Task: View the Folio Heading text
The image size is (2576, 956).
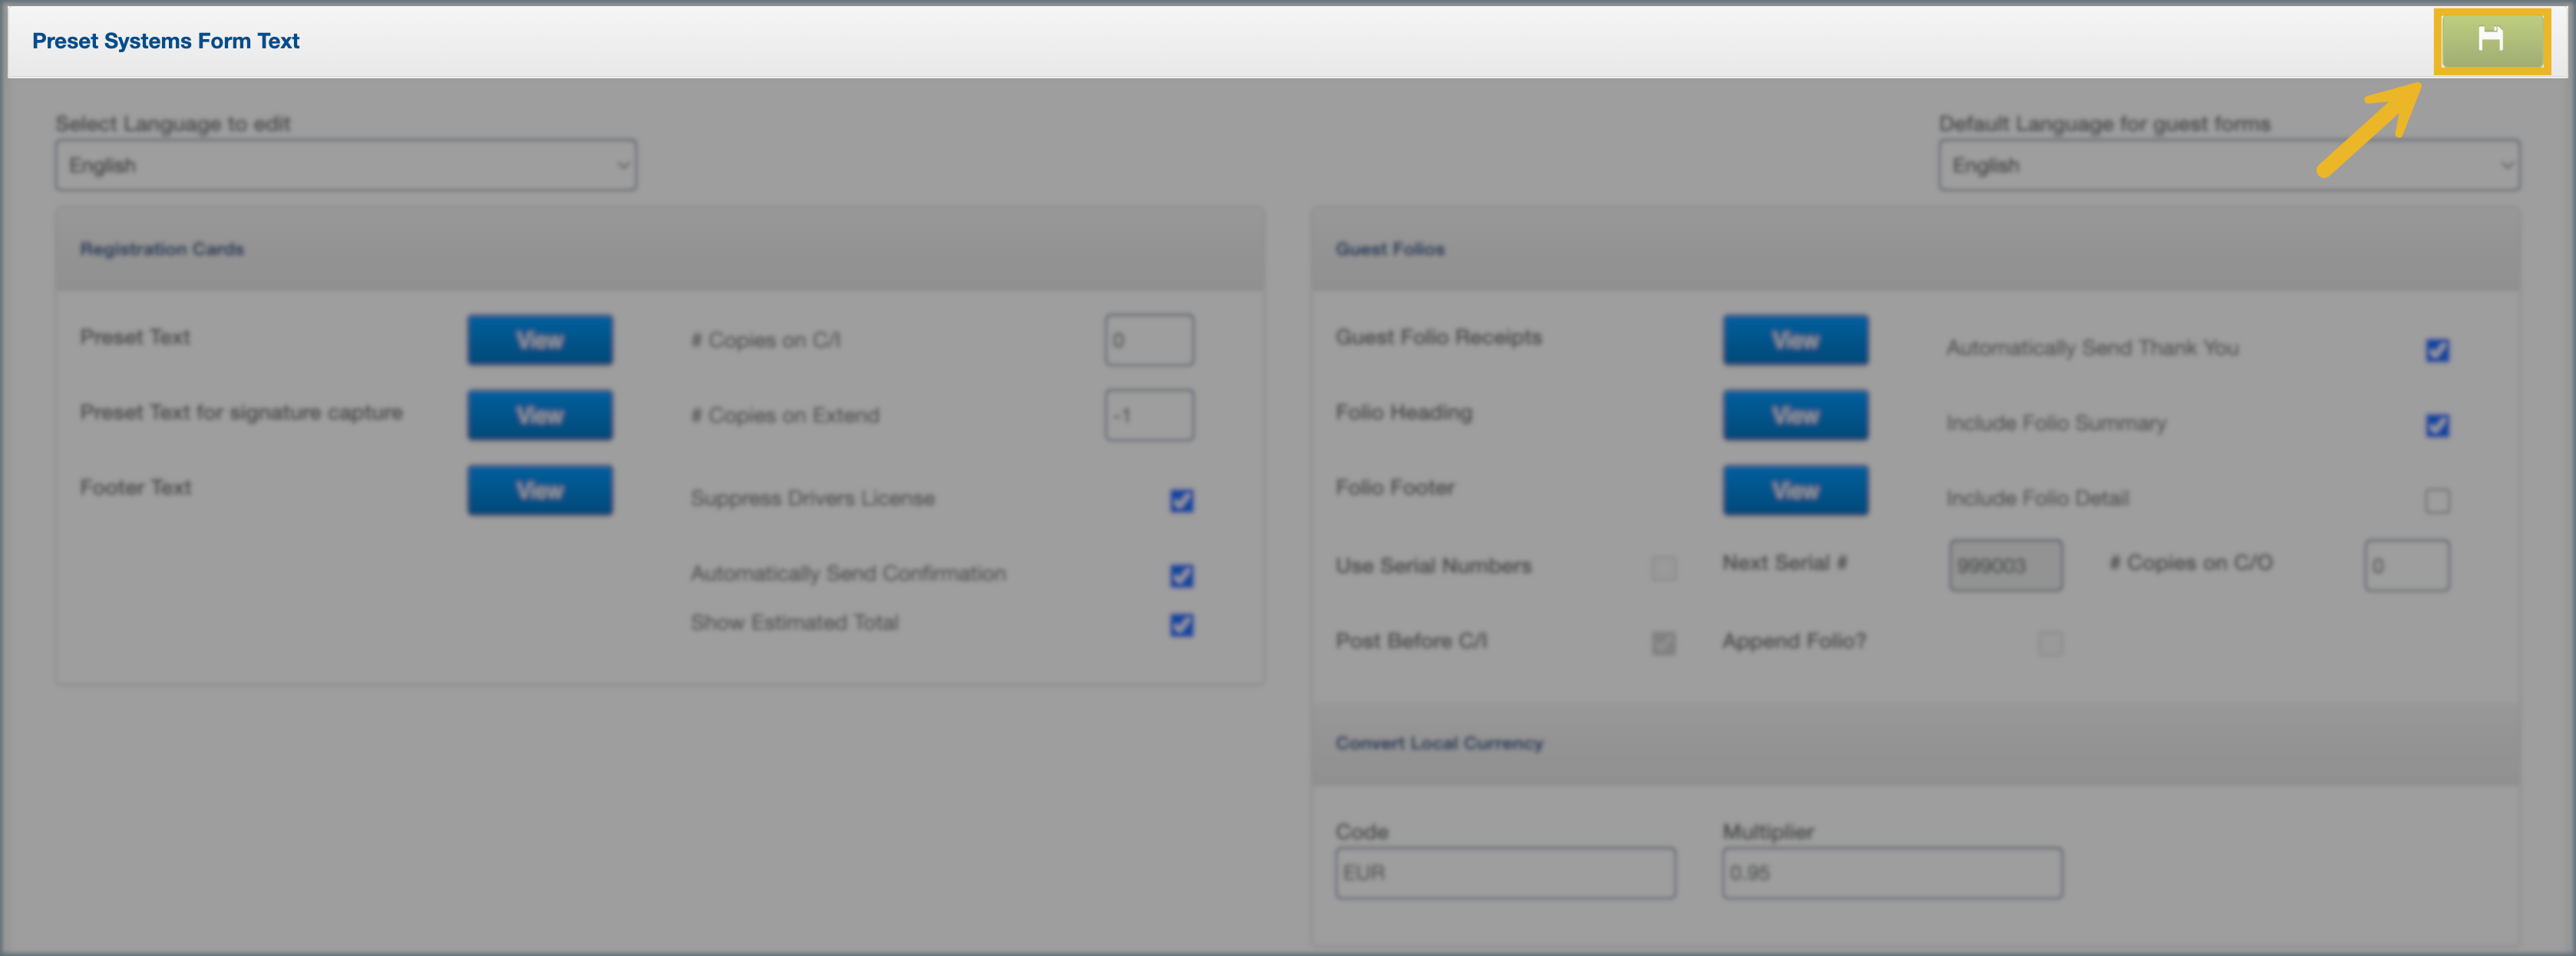Action: pos(1794,415)
